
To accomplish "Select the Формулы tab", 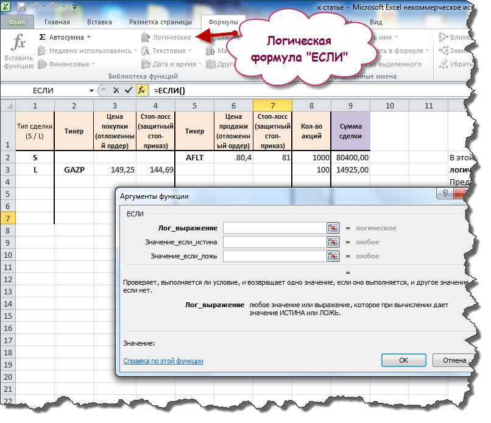I will [x=224, y=22].
